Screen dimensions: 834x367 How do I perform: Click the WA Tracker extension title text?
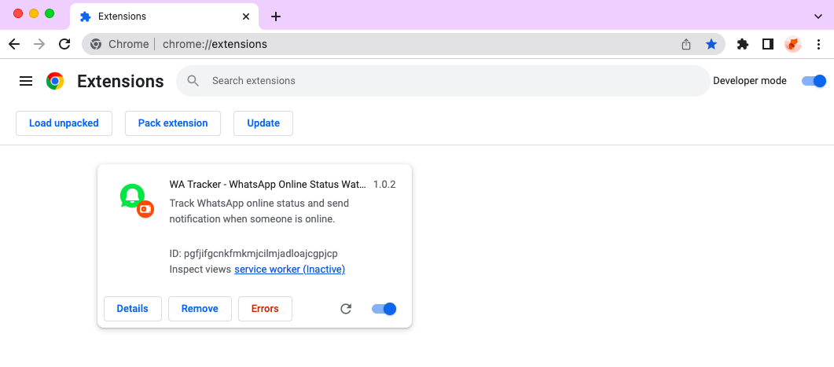click(x=267, y=185)
